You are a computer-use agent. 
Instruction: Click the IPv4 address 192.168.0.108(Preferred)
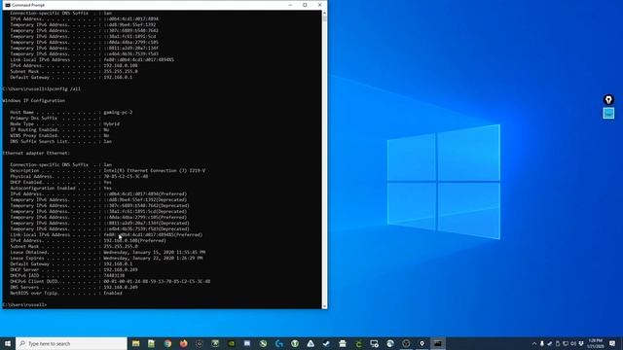134,240
